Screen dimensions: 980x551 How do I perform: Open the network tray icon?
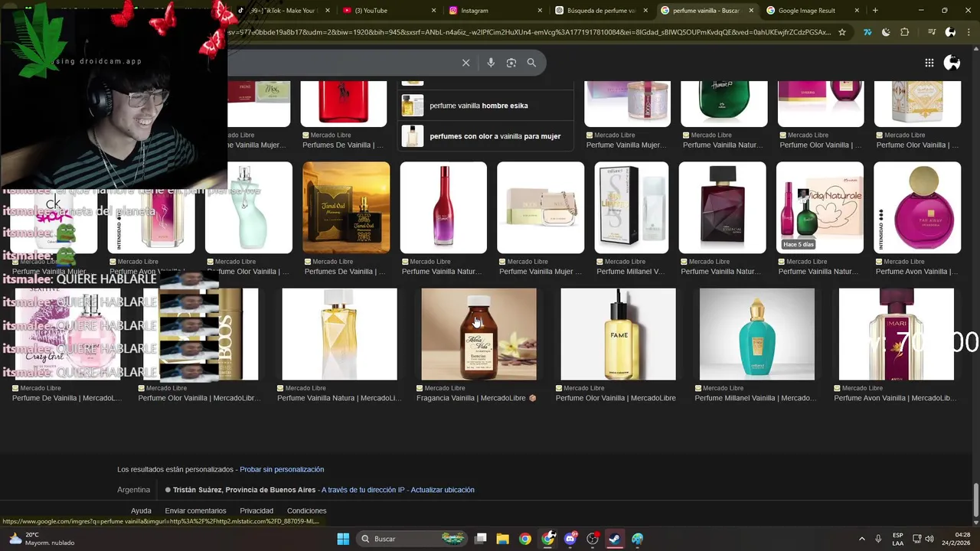917,539
